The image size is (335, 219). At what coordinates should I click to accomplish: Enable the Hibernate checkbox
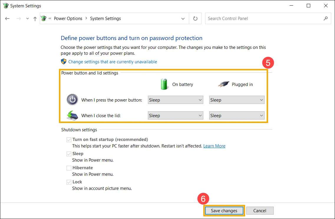pyautogui.click(x=69, y=168)
